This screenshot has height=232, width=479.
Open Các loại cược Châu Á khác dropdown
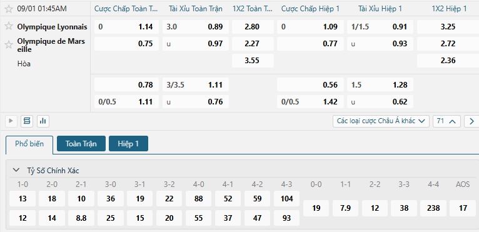[x=381, y=121]
